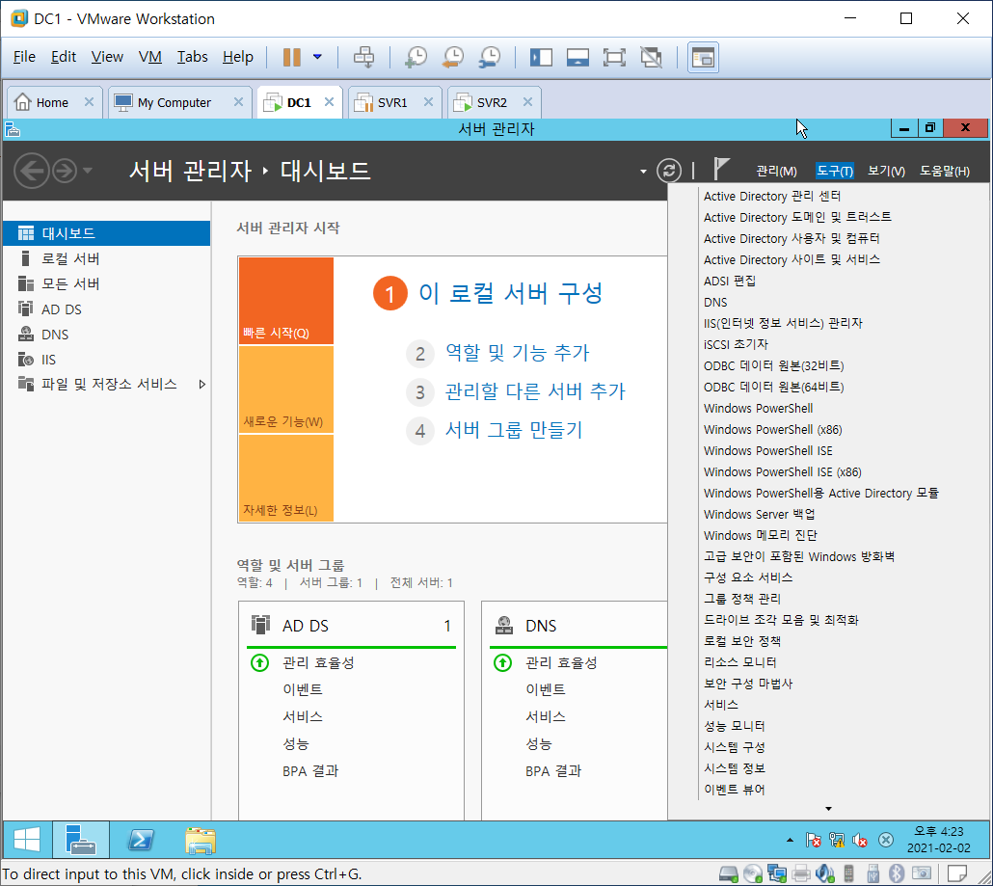
Task: Open the 도움말(H) menu
Action: point(944,171)
